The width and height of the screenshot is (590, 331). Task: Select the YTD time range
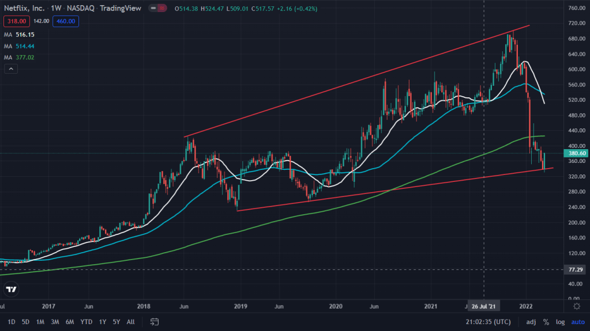click(x=87, y=321)
